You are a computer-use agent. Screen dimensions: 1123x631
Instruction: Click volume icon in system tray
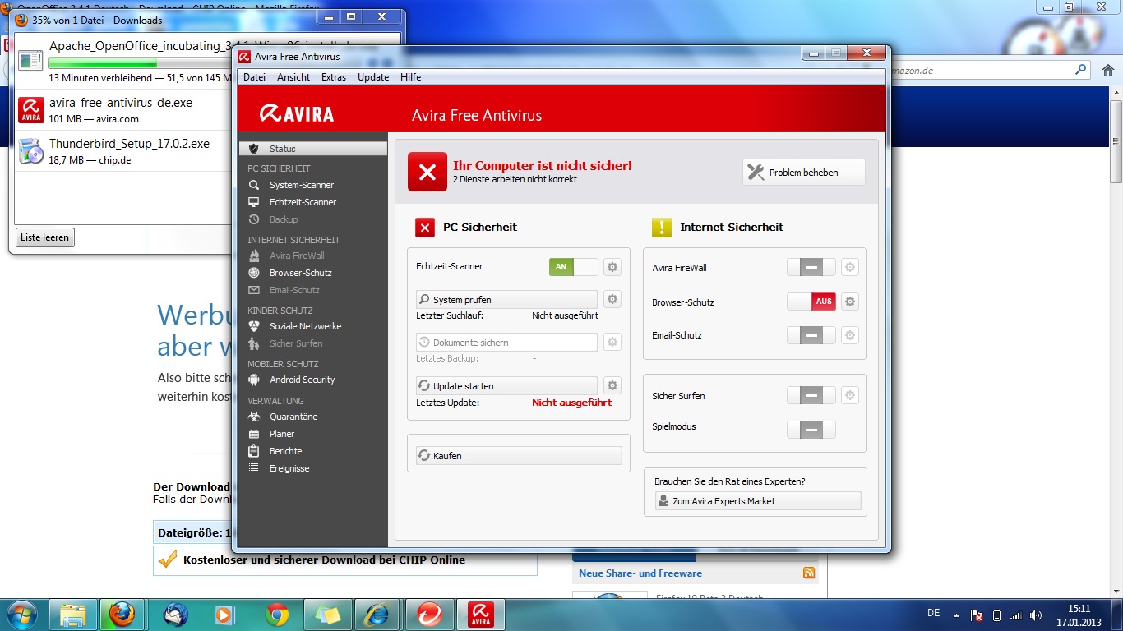[1036, 615]
